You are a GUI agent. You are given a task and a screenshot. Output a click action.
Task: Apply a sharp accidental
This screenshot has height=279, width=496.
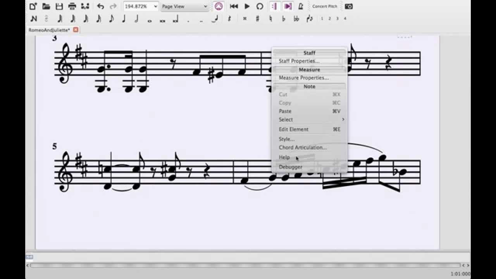[x=257, y=19]
